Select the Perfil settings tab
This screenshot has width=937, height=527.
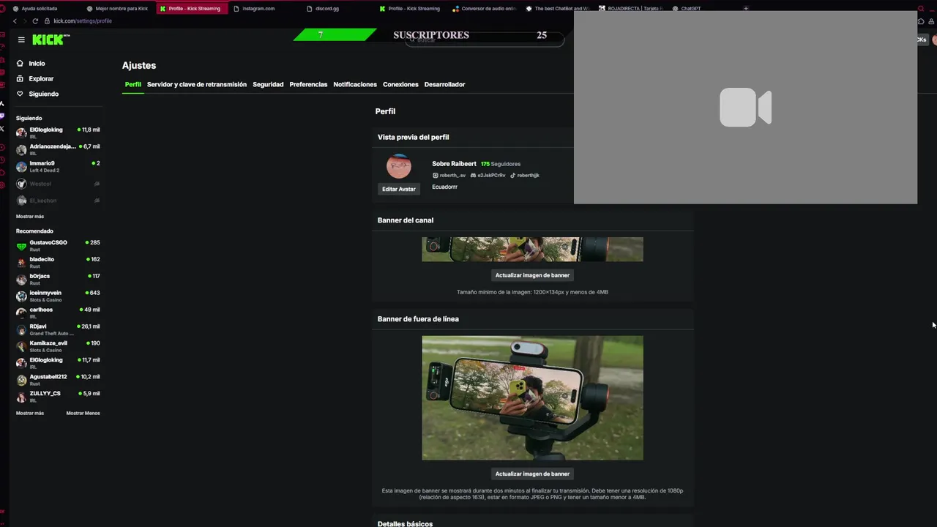coord(132,84)
